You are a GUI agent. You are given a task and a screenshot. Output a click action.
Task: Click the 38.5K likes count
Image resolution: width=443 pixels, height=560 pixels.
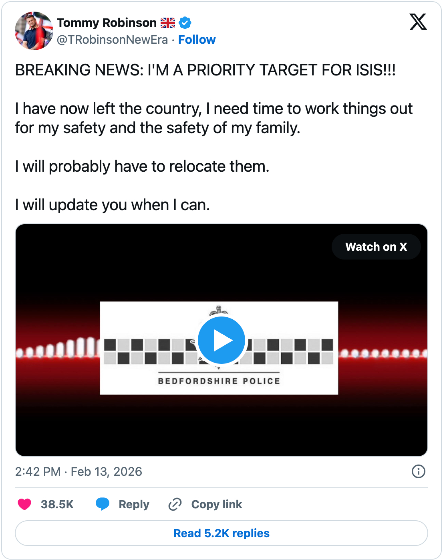57,504
